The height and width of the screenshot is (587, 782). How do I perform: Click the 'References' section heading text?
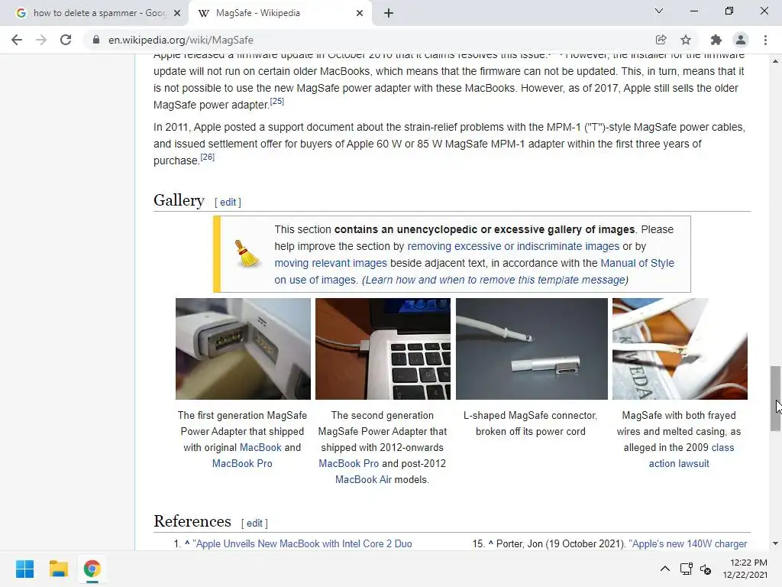[192, 521]
